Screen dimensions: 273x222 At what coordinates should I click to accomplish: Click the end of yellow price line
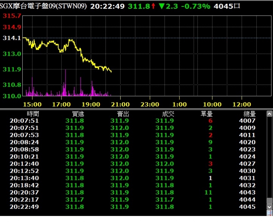click(x=111, y=72)
